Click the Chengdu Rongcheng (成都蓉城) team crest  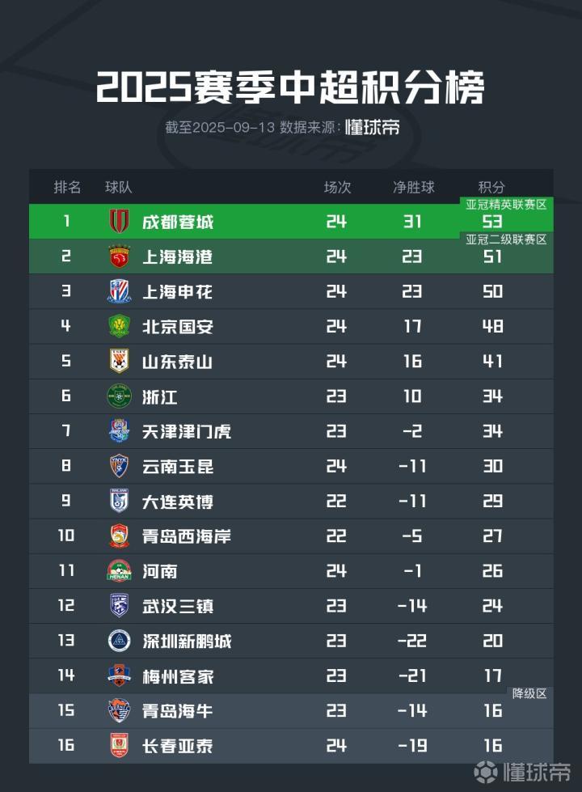click(x=119, y=222)
